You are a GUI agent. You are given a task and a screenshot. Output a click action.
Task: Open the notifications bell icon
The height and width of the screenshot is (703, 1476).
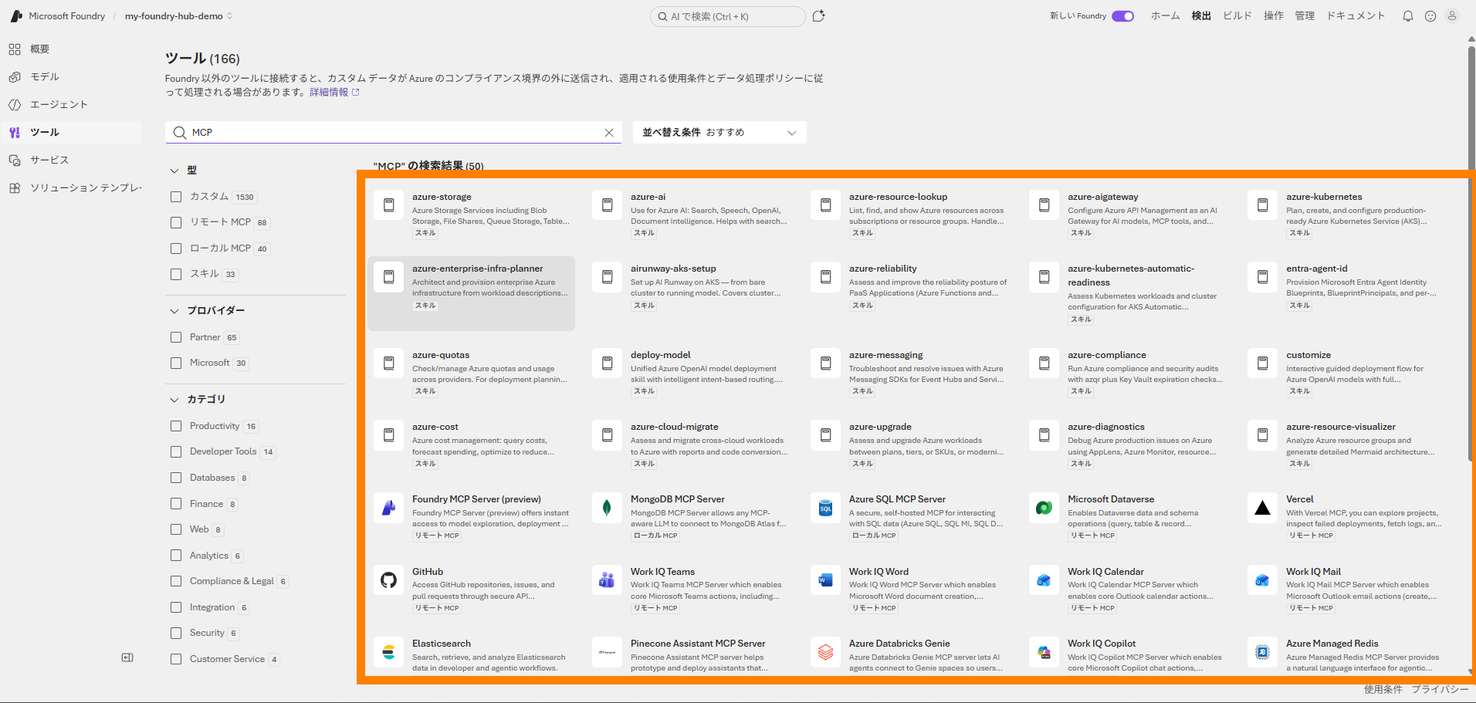[1408, 16]
